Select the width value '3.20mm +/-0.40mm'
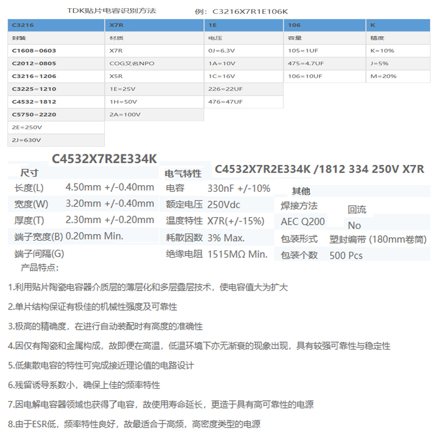The height and width of the screenshot is (437, 437). (x=110, y=204)
